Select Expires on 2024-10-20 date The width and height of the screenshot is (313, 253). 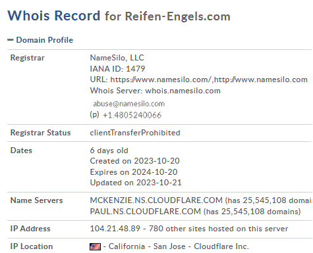pyautogui.click(x=134, y=172)
